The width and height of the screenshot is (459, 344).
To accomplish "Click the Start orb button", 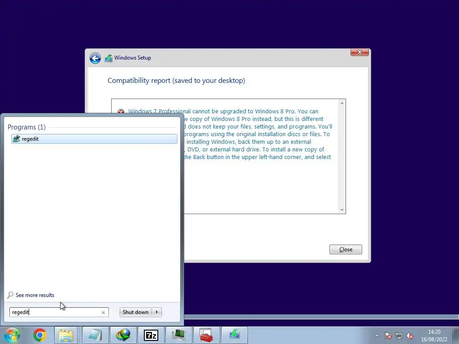I will click(x=12, y=335).
